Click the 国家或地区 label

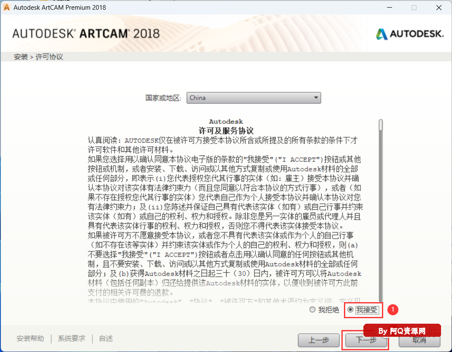tap(163, 98)
